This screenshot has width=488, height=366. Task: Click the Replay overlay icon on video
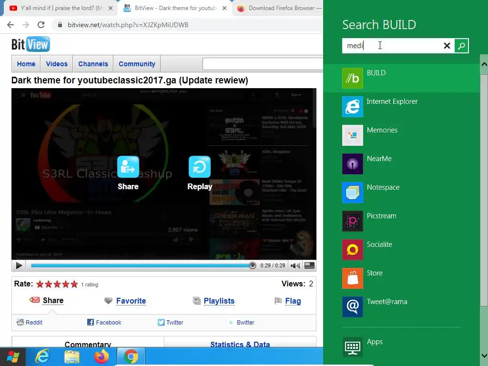click(200, 167)
